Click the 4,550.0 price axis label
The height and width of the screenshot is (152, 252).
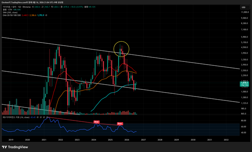245,47
